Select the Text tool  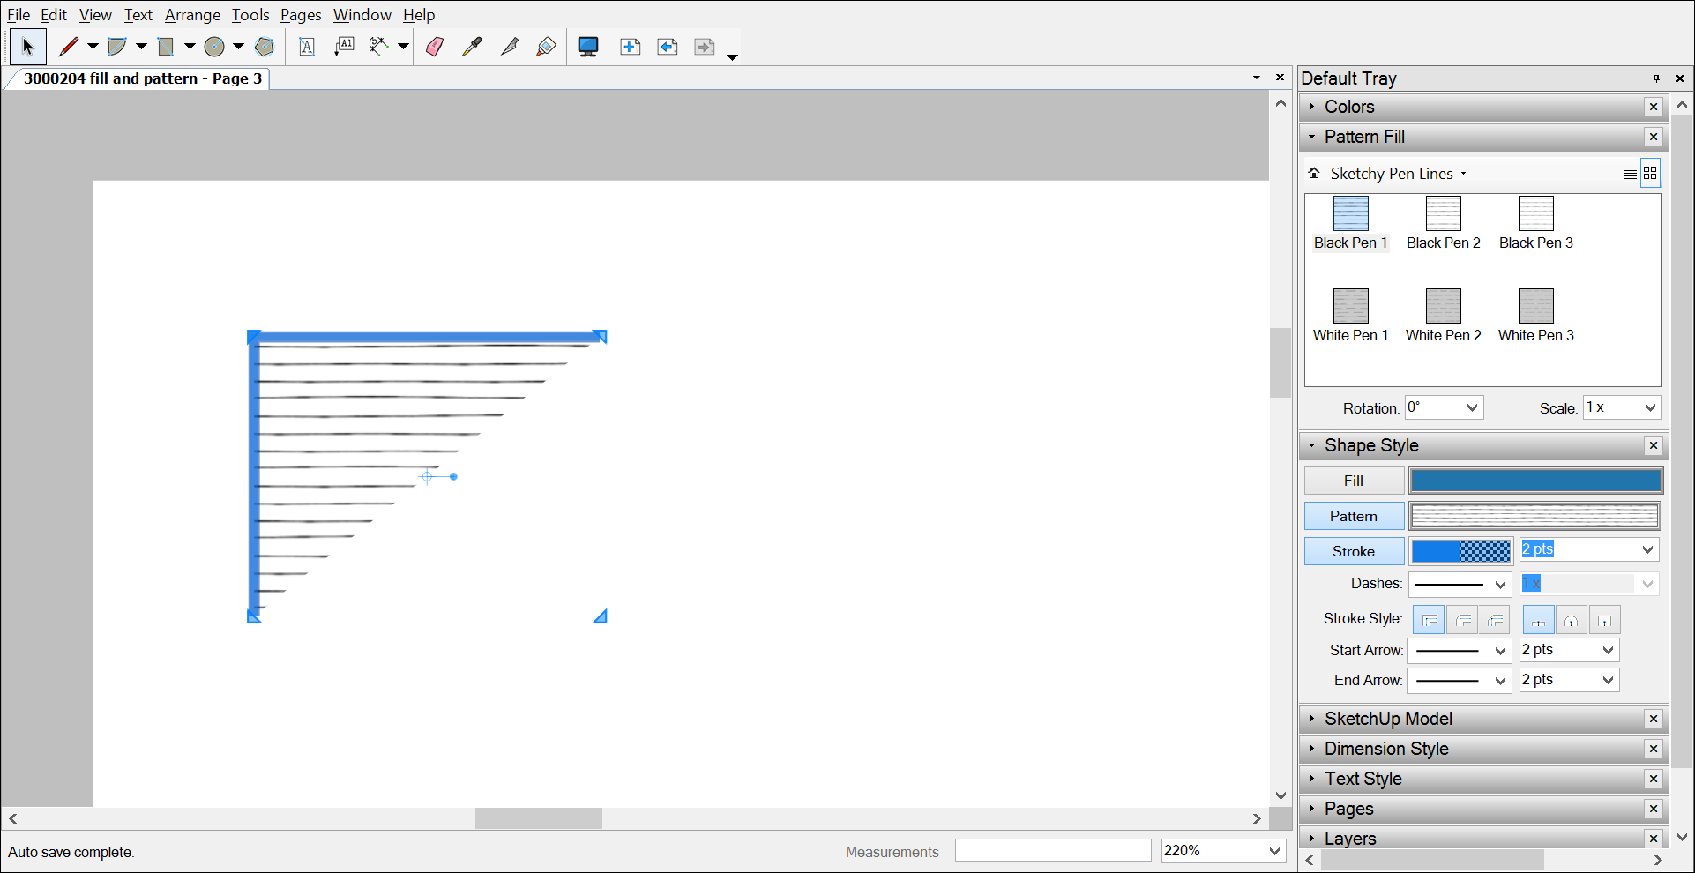pyautogui.click(x=307, y=46)
